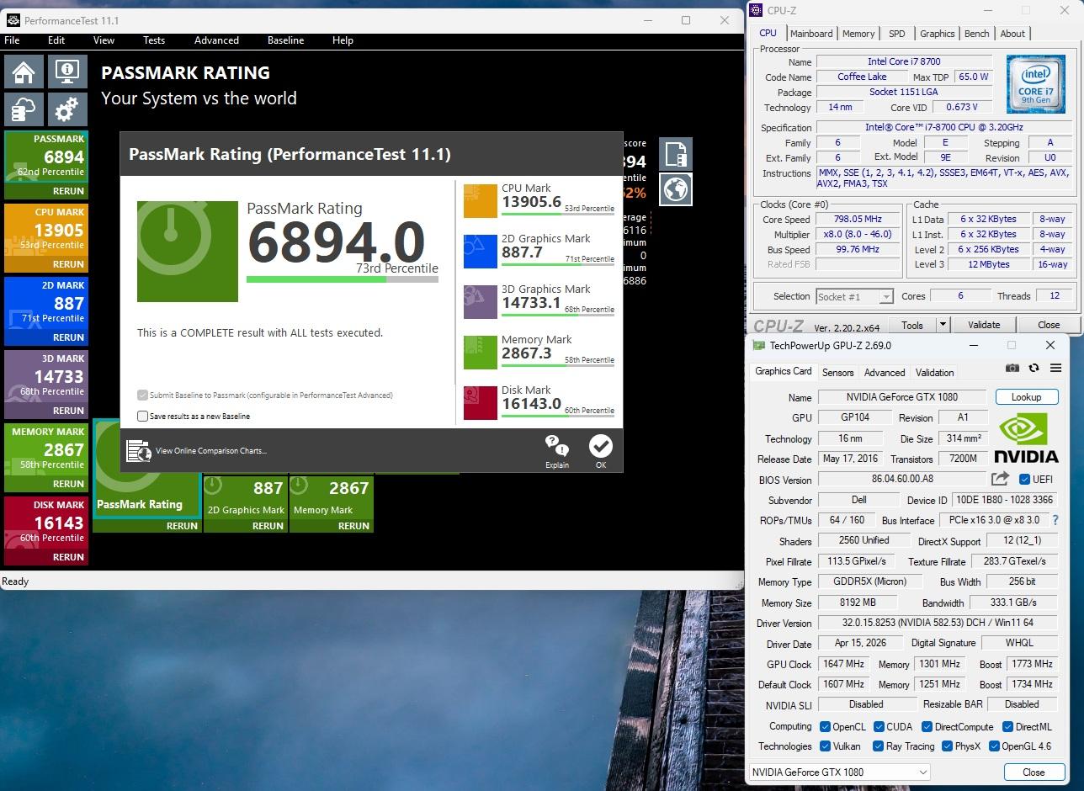
Task: Open the Advanced menu in PerformanceTest
Action: coord(216,40)
